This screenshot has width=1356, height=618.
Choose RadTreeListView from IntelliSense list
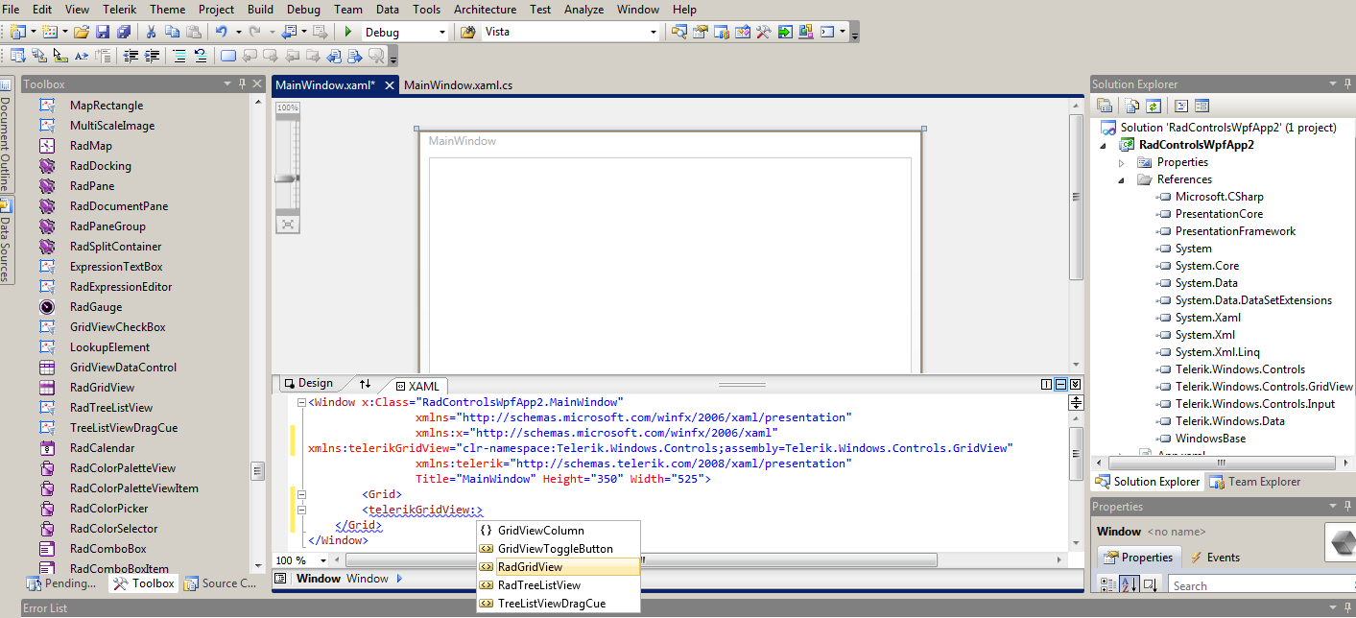559,585
